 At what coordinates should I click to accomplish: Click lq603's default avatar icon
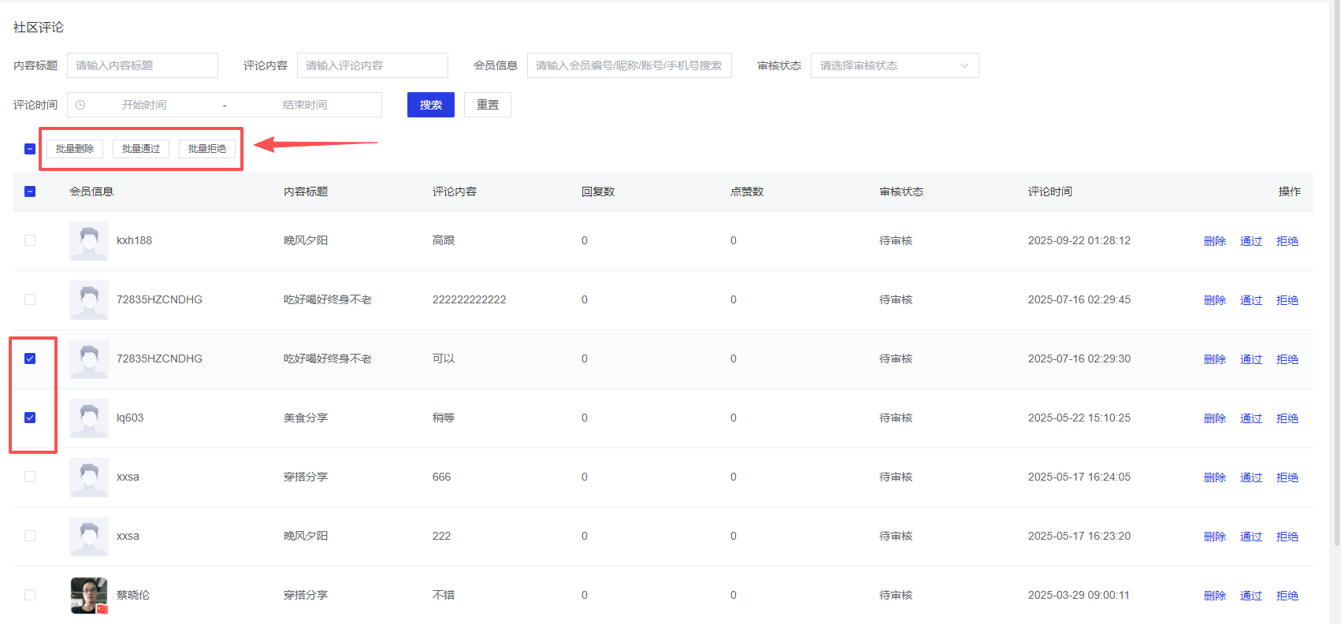(89, 418)
